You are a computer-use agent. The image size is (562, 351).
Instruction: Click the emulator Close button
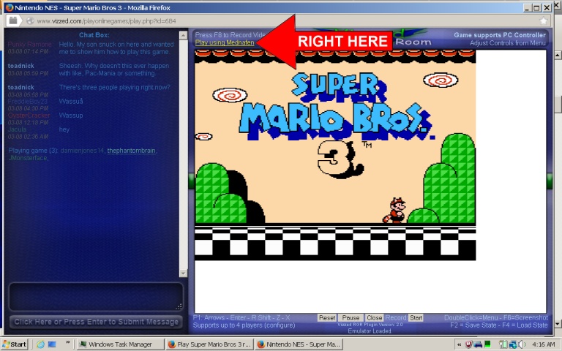(x=374, y=317)
